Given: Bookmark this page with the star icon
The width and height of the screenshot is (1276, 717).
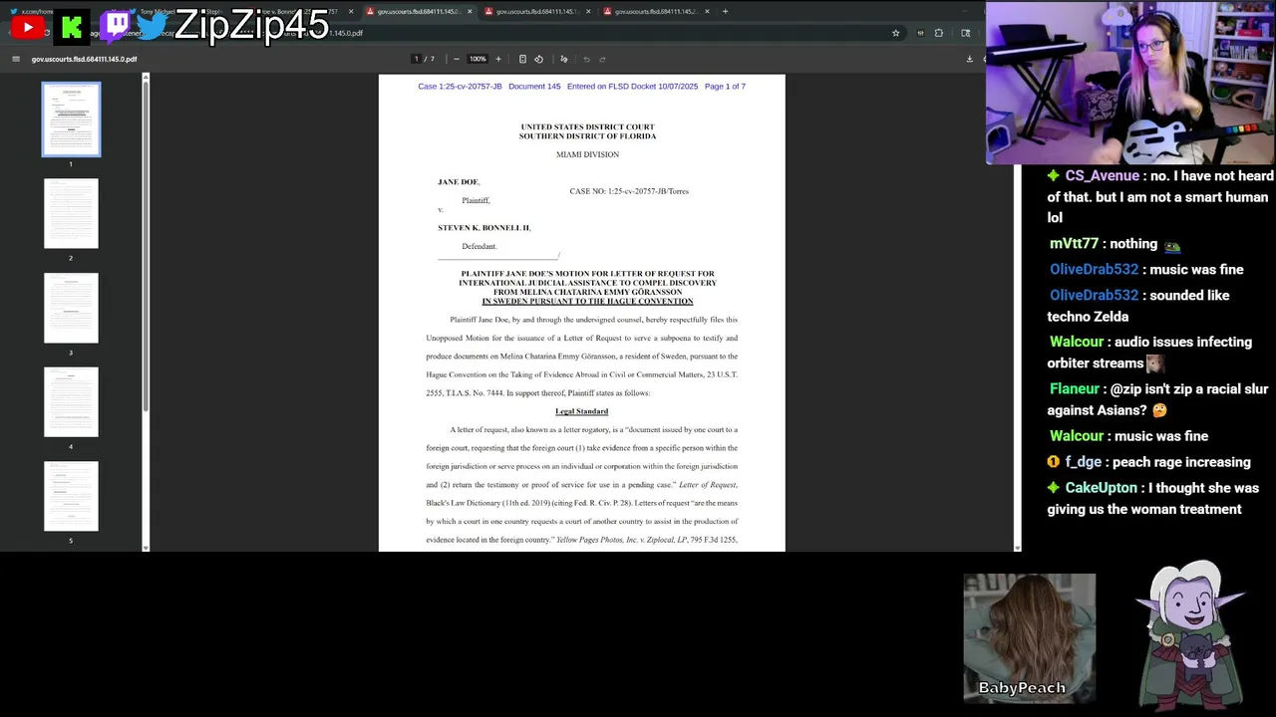Looking at the screenshot, I should tap(895, 33).
